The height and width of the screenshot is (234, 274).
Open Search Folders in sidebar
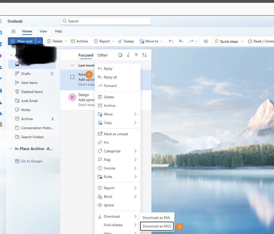[32, 137]
